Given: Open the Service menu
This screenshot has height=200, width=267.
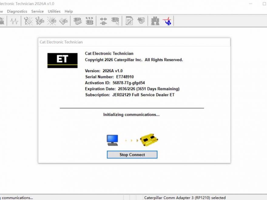Looking at the screenshot, I should click(37, 11).
